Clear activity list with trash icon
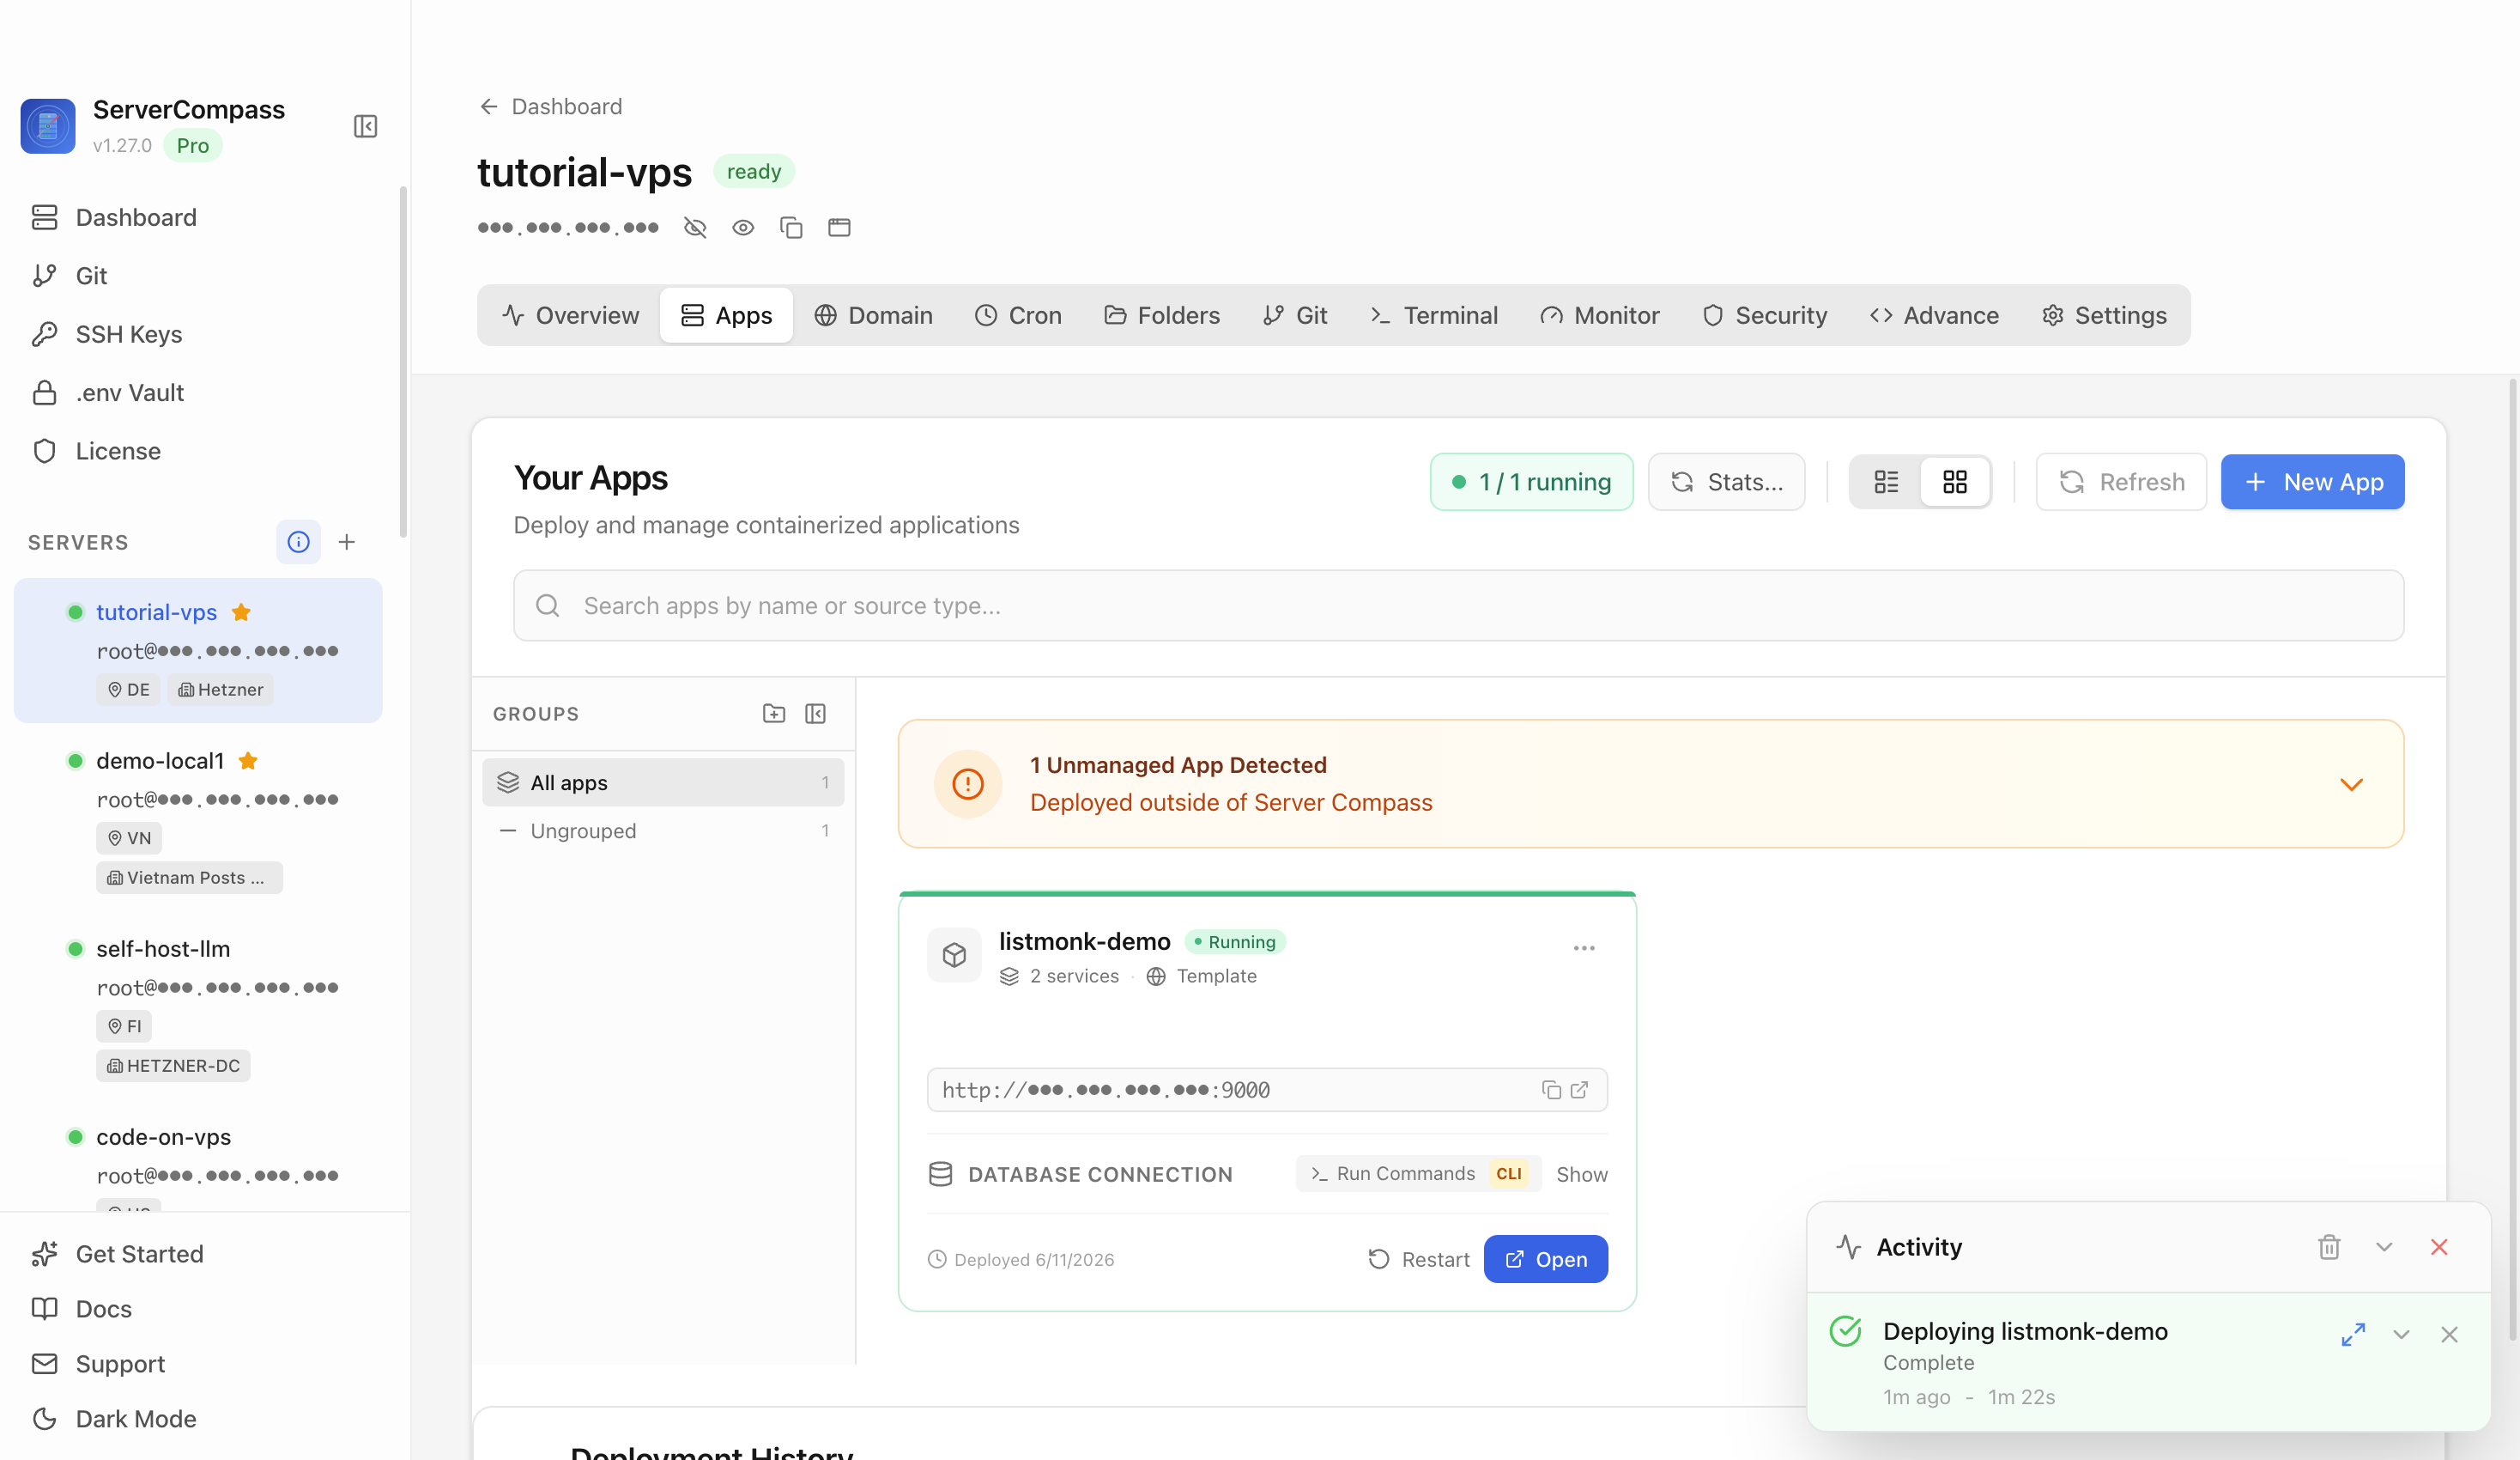This screenshot has height=1460, width=2520. [x=2329, y=1247]
